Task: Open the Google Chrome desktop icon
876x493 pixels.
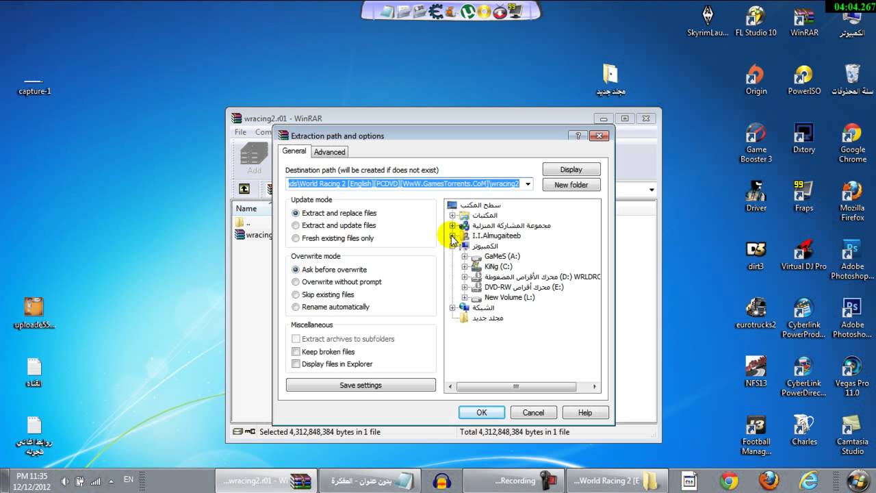Action: (x=852, y=142)
